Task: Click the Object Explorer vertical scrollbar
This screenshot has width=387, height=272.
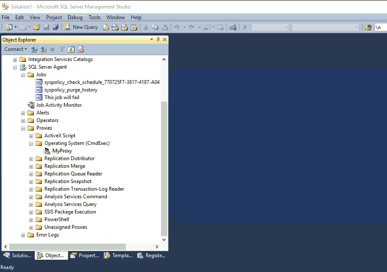Action: pyautogui.click(x=164, y=169)
